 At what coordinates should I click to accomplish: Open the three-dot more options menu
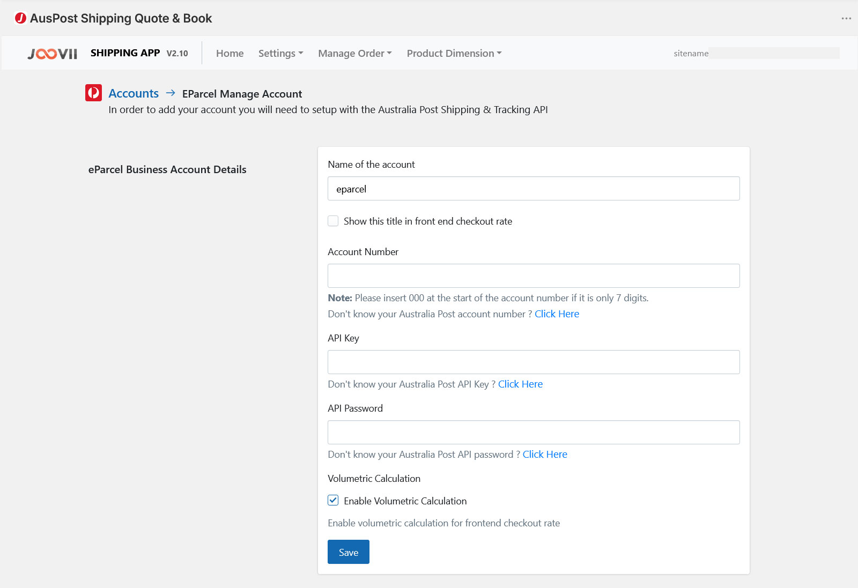[x=846, y=18]
